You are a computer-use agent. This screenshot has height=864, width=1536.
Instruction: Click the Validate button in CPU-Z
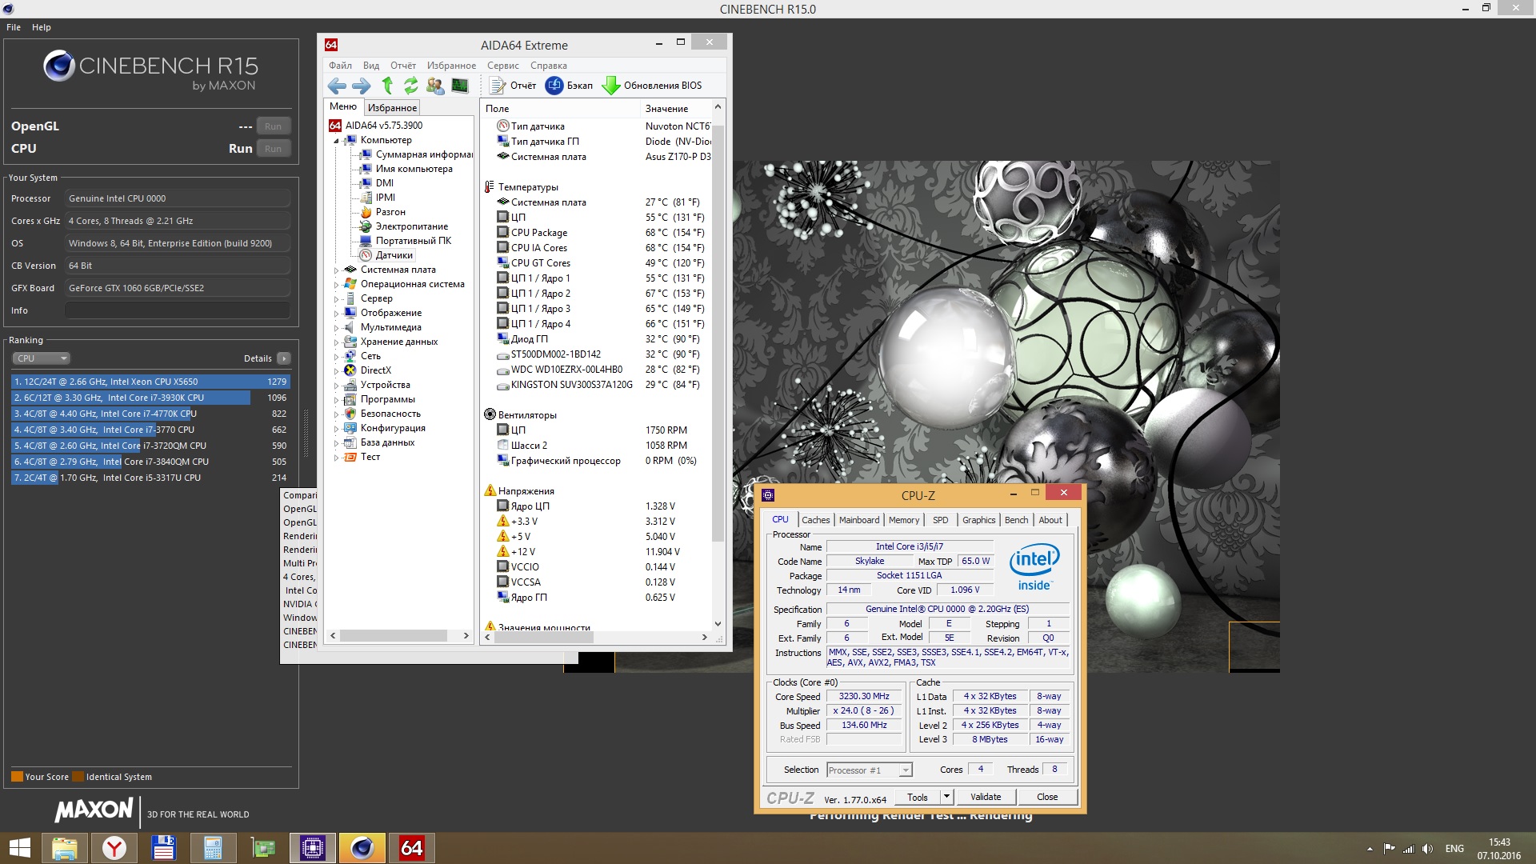[985, 797]
